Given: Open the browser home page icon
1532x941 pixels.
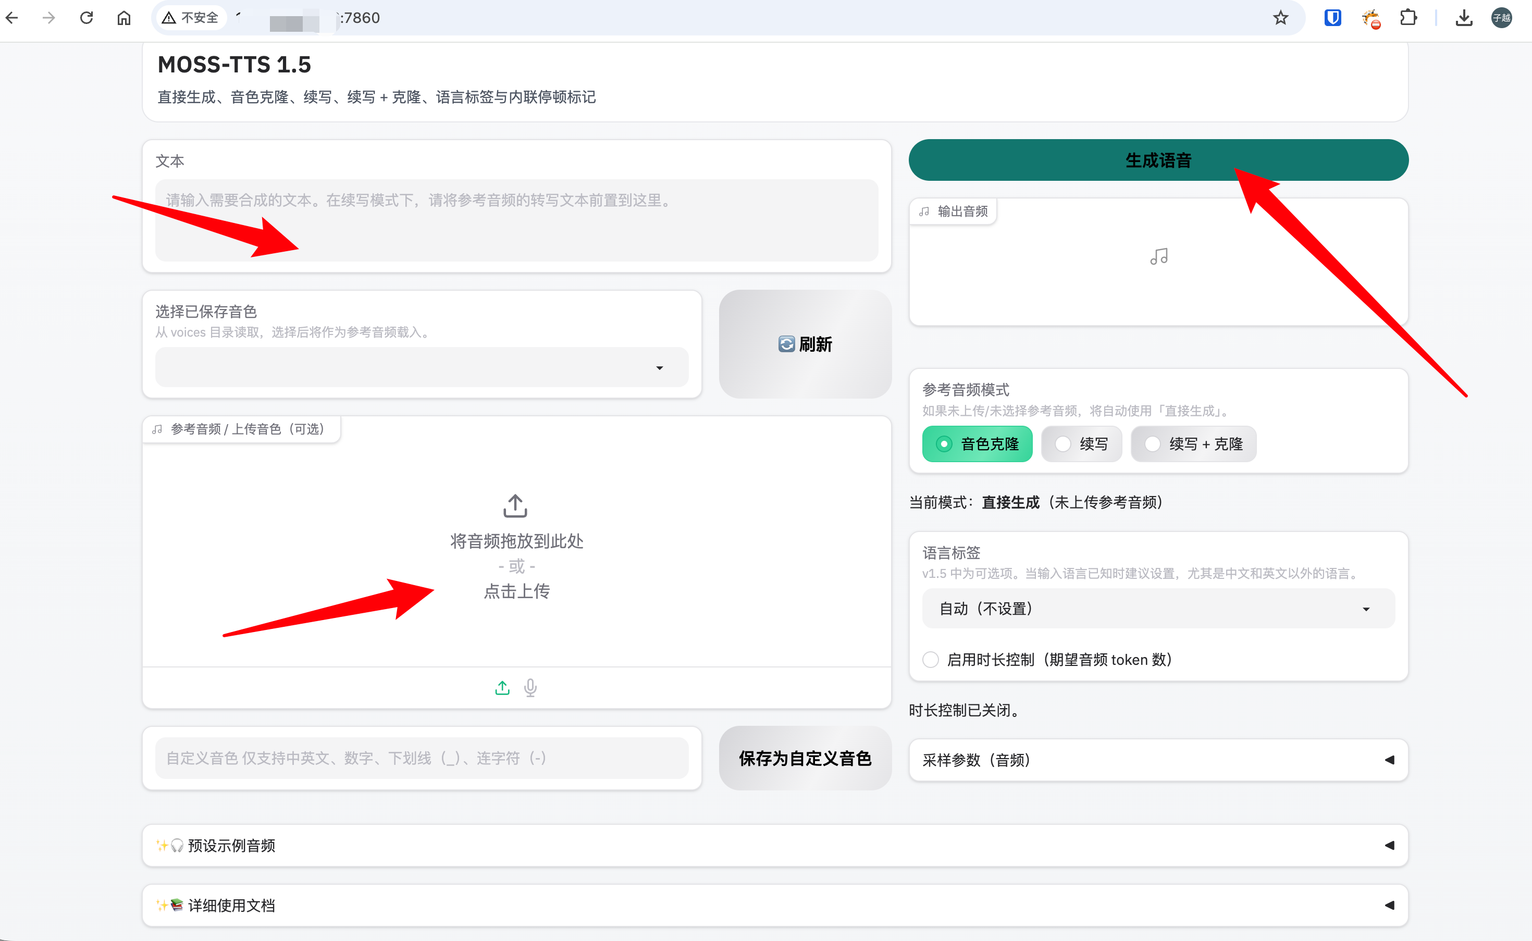Looking at the screenshot, I should [124, 17].
